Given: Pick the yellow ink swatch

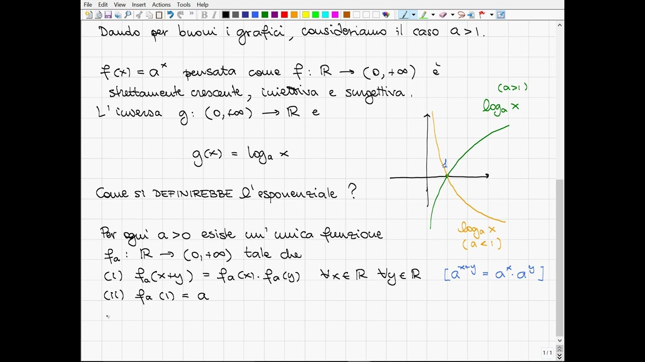Looking at the screenshot, I should pyautogui.click(x=306, y=15).
